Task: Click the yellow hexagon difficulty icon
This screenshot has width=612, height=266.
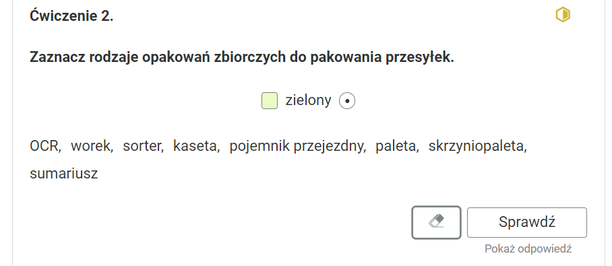Action: click(x=562, y=15)
